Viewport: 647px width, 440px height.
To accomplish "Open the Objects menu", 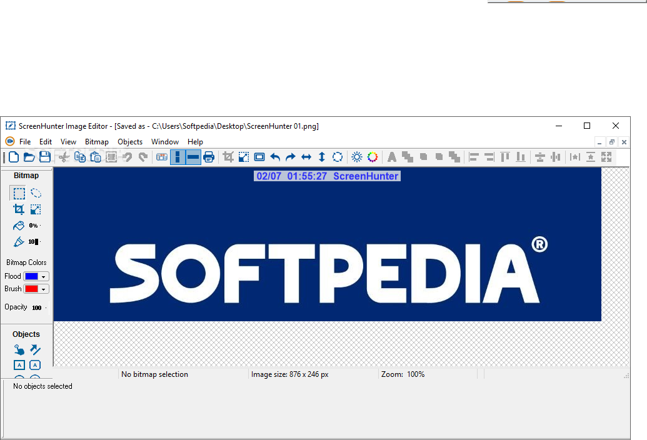I will (x=130, y=142).
